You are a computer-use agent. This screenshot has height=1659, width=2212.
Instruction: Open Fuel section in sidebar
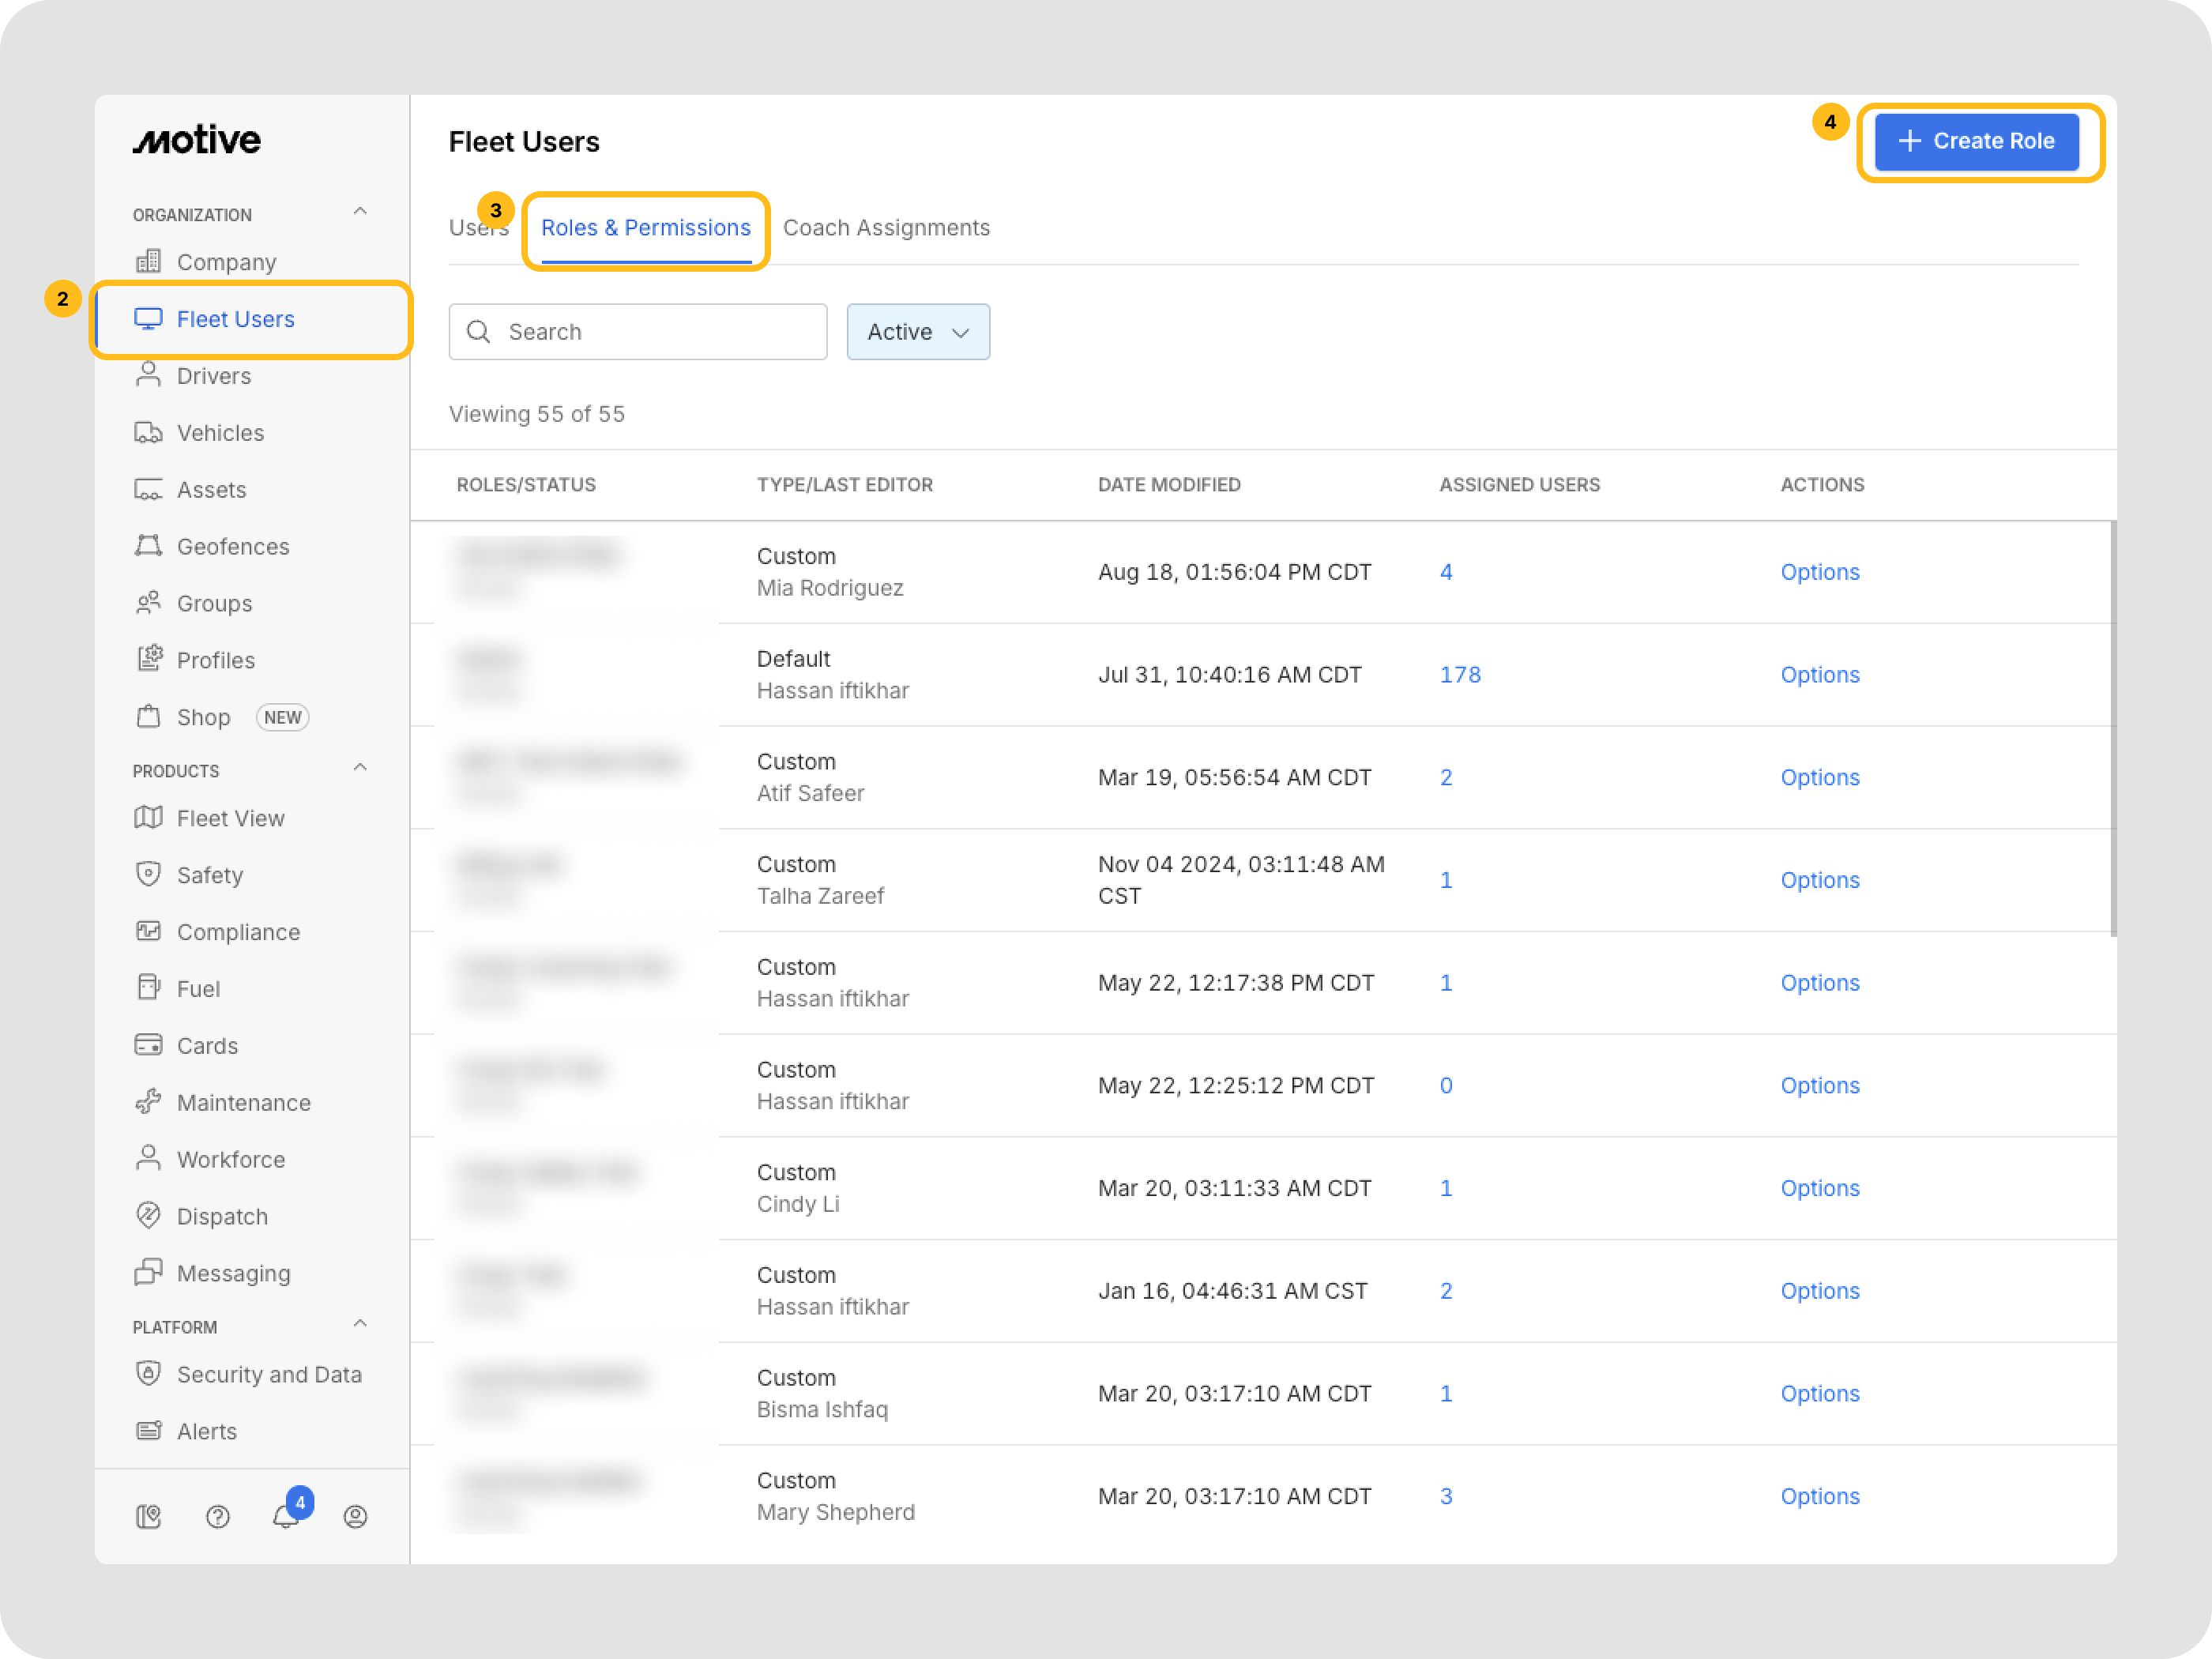pos(198,988)
